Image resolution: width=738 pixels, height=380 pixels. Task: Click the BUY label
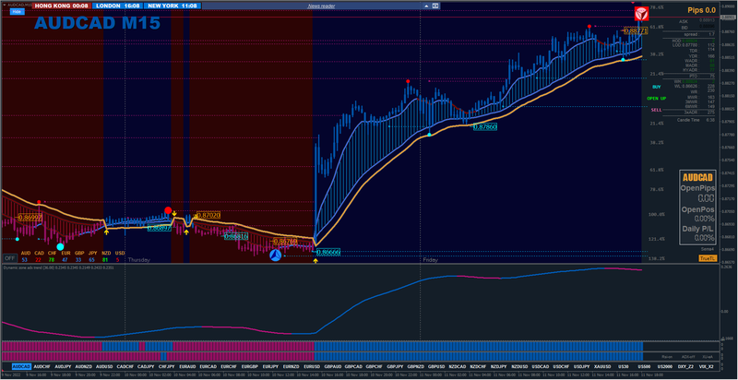pos(657,87)
